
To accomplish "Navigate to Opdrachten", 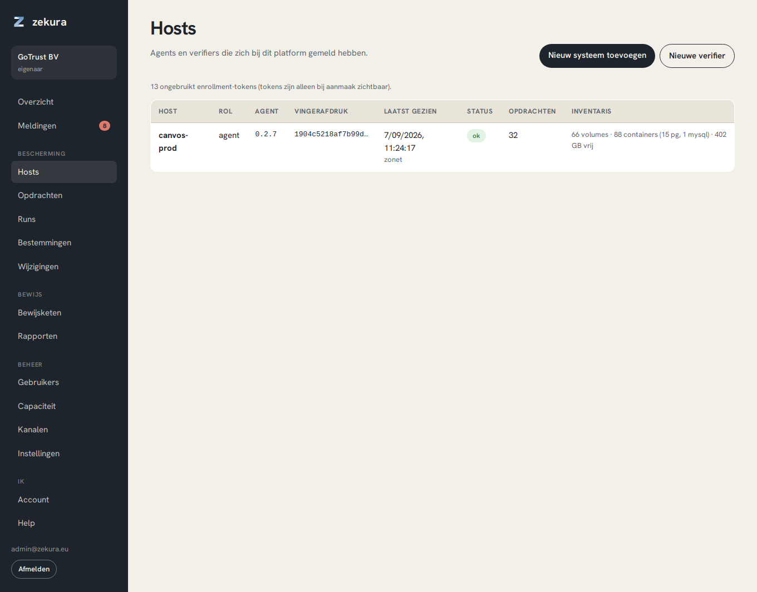I will tap(64, 195).
